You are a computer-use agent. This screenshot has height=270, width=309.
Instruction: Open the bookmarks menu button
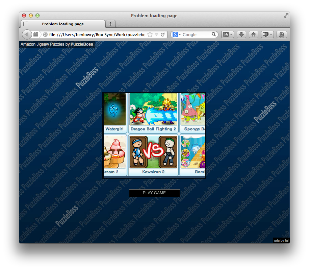point(227,34)
